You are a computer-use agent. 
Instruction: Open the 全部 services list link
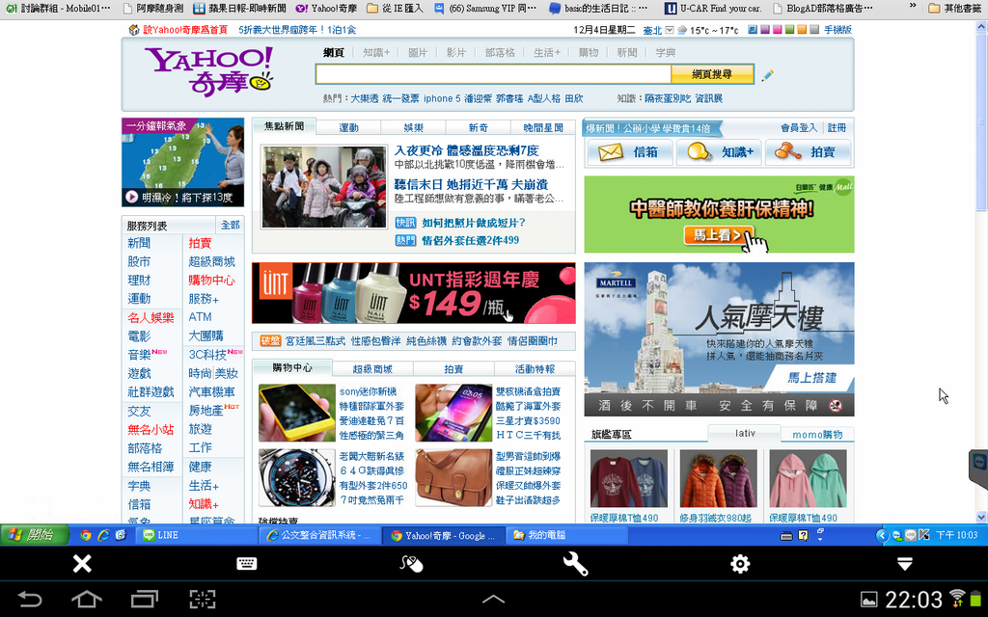[230, 225]
